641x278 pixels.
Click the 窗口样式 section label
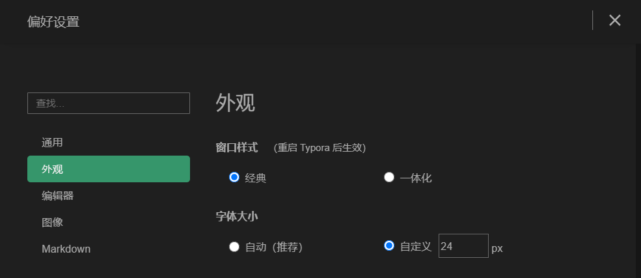237,148
